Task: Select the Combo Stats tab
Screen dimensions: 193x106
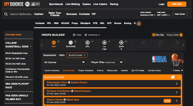Action: coord(154,70)
